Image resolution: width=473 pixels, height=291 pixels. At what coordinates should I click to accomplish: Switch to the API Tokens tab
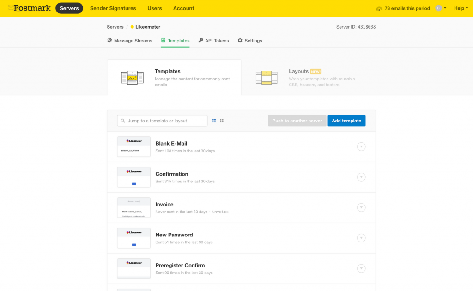213,40
